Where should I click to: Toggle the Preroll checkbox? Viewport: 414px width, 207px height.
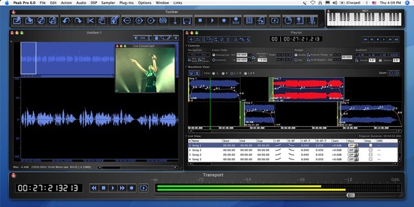coord(357,60)
